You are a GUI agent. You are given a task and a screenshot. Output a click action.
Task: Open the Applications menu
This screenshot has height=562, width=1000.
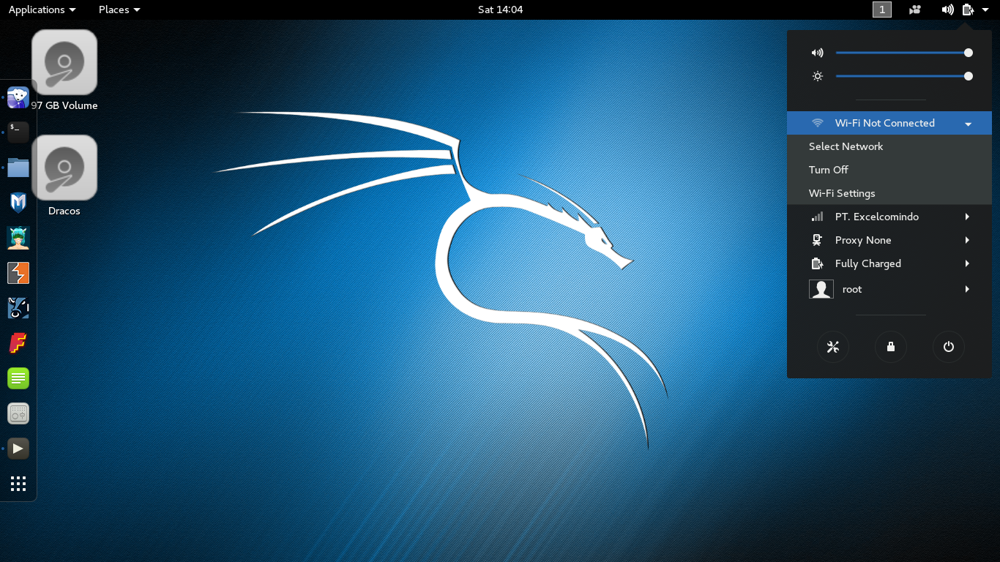click(42, 10)
